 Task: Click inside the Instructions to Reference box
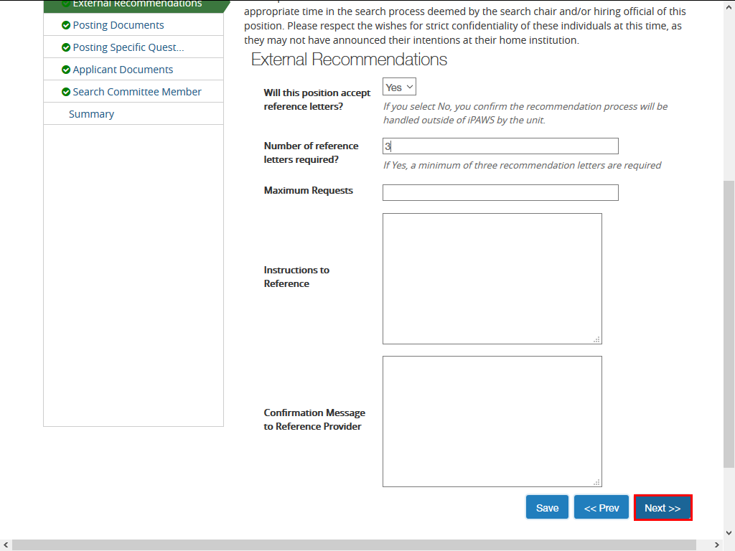coord(492,278)
